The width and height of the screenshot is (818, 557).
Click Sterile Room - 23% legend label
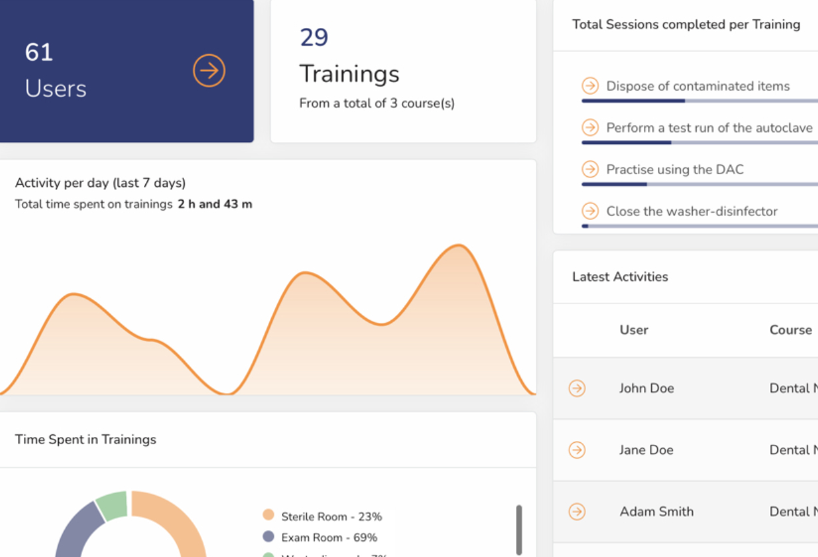click(x=331, y=516)
